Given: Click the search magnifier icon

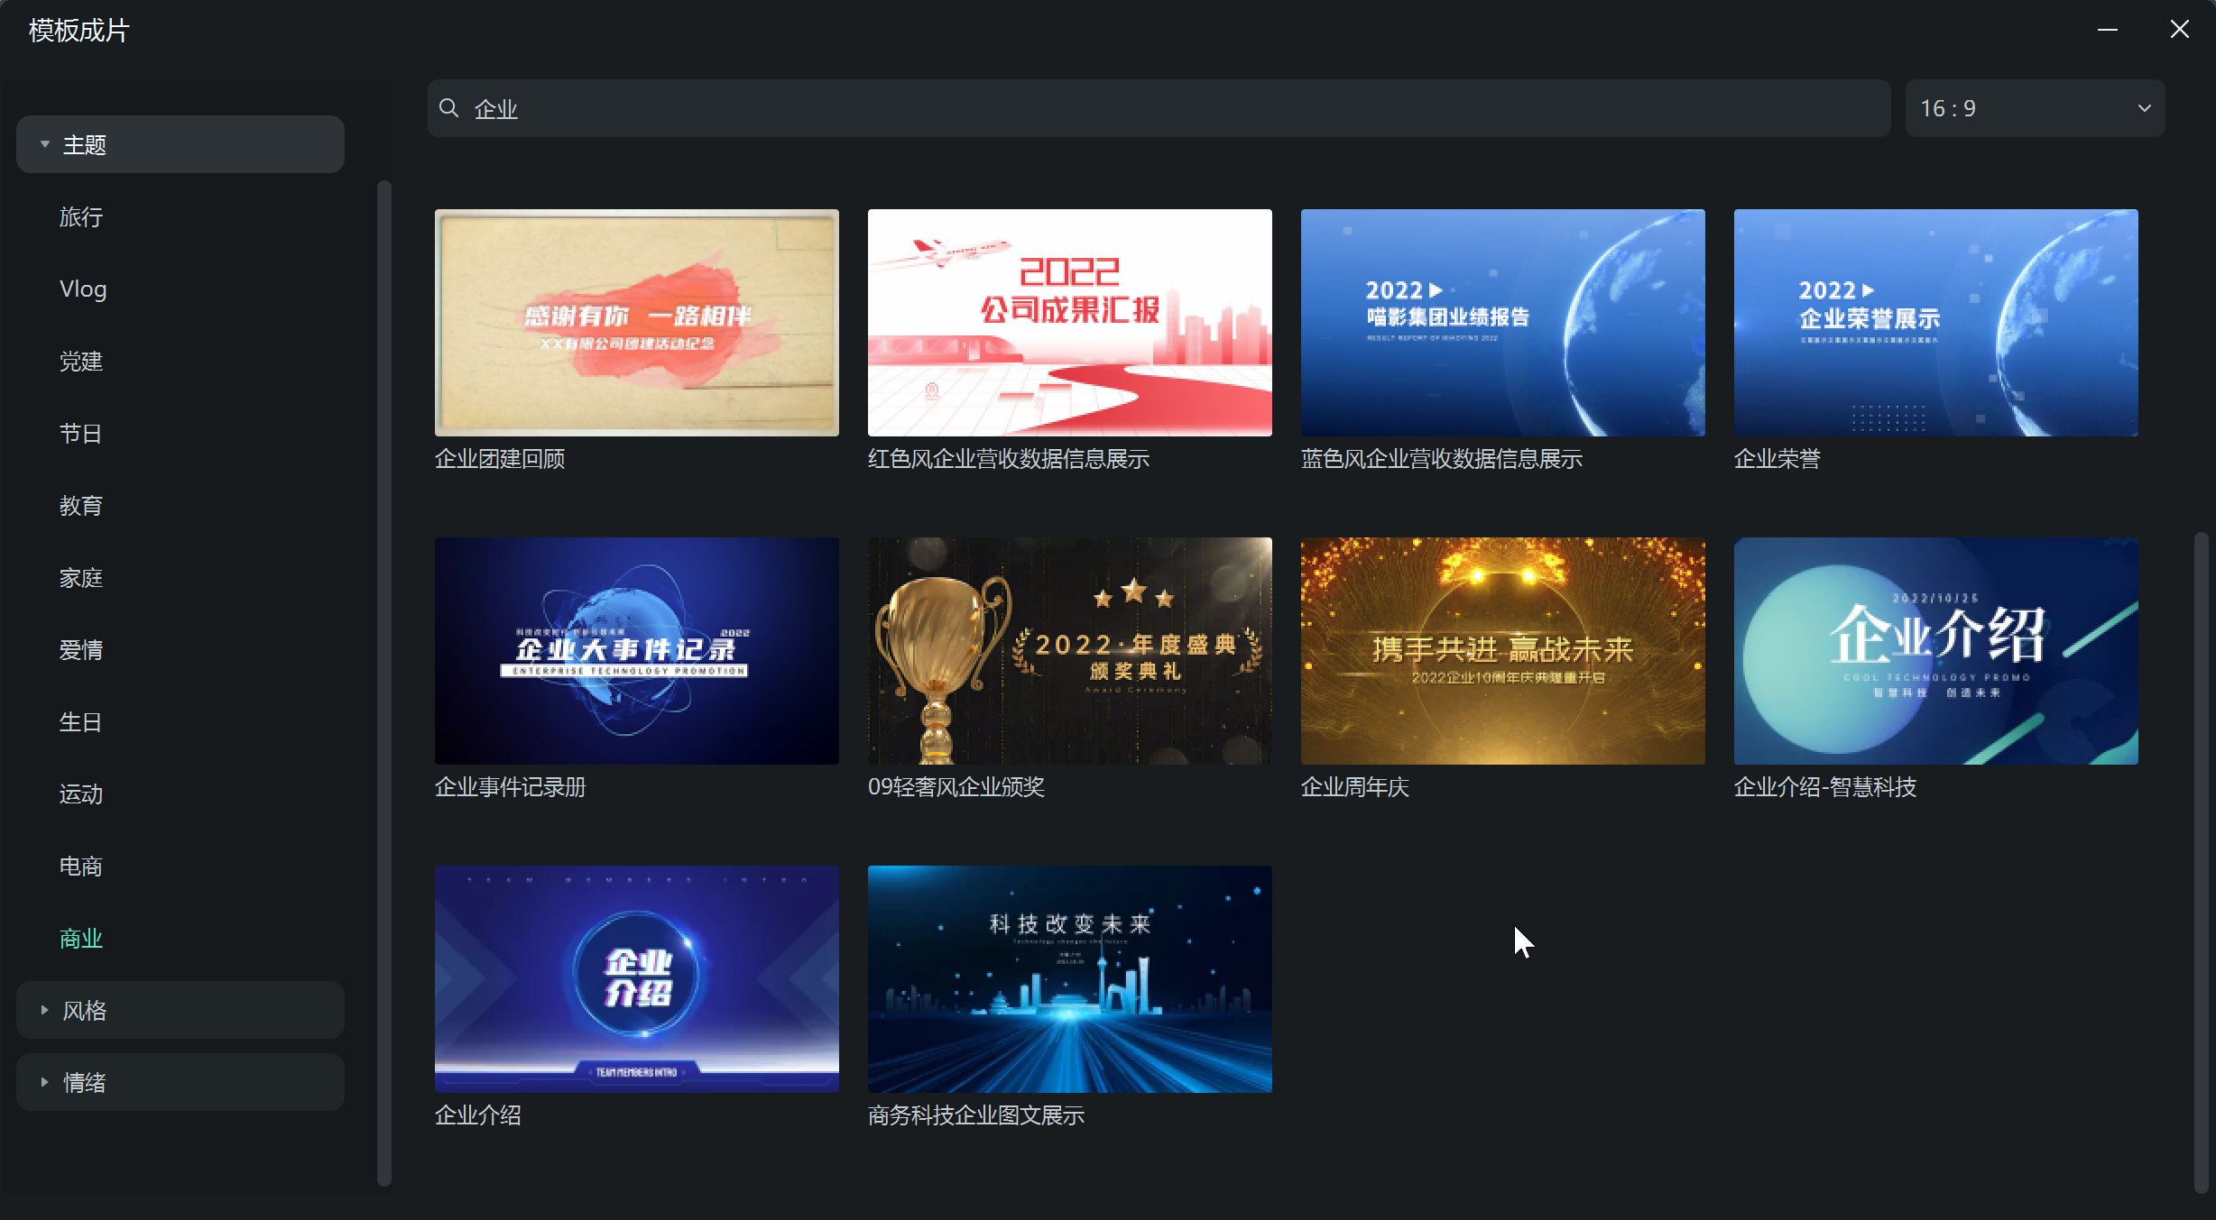Looking at the screenshot, I should click(451, 107).
